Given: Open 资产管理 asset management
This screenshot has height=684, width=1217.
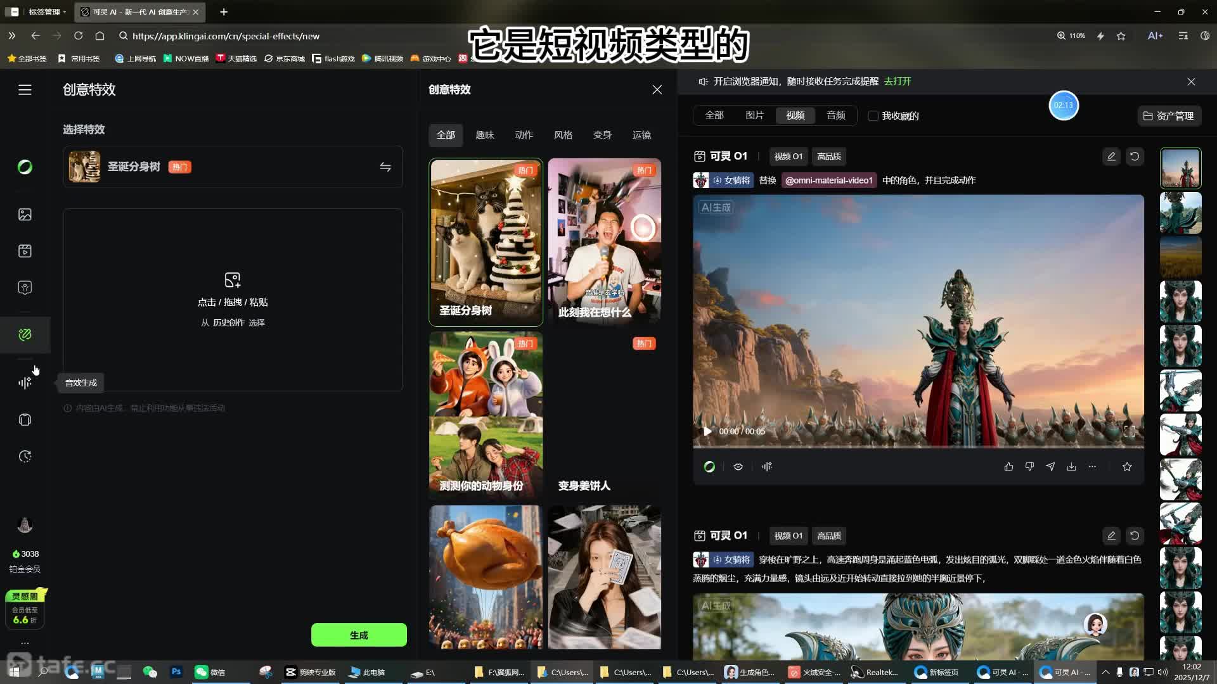Looking at the screenshot, I should click(1167, 116).
